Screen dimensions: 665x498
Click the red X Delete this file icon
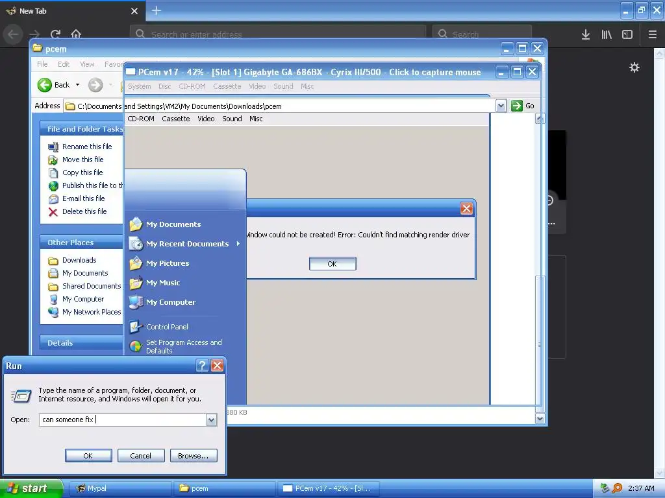tap(53, 212)
